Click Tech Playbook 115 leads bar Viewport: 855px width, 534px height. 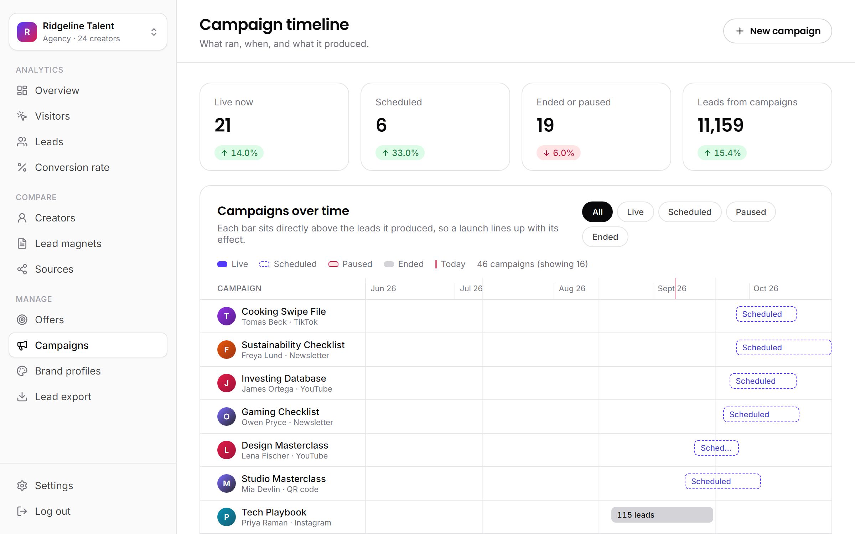pos(662,515)
